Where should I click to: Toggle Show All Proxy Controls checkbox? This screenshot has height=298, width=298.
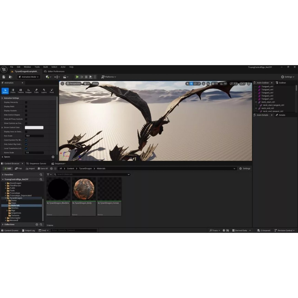tap(26, 119)
